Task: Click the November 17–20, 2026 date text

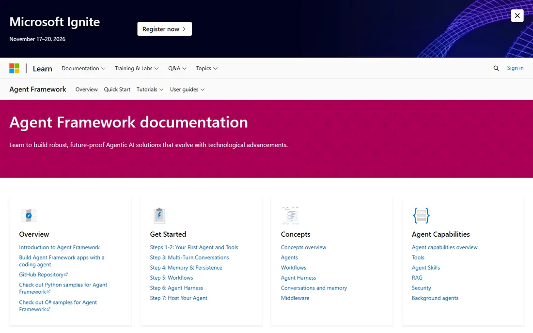Action: [x=37, y=39]
